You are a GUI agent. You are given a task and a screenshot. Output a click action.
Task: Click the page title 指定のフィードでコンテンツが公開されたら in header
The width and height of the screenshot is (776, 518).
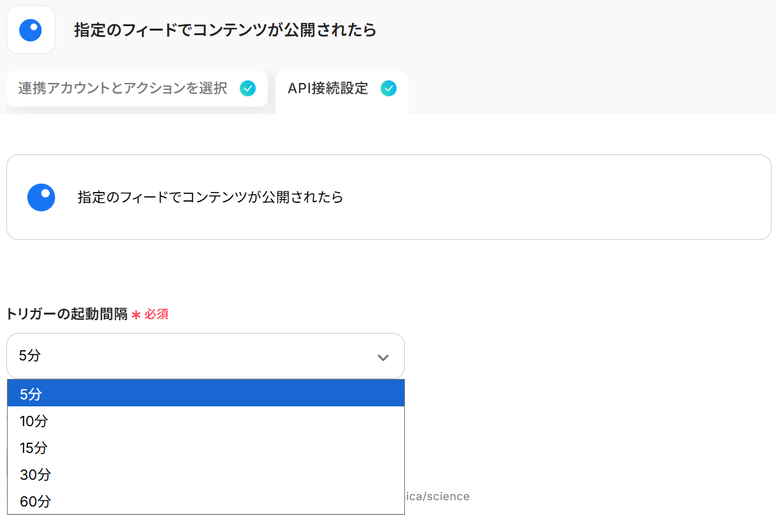[x=225, y=30]
